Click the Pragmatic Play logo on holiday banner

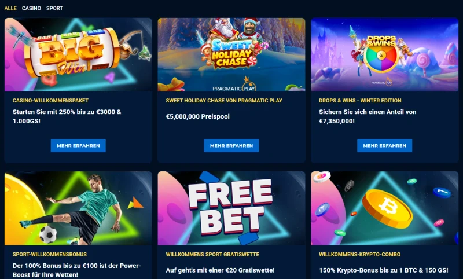tap(234, 86)
